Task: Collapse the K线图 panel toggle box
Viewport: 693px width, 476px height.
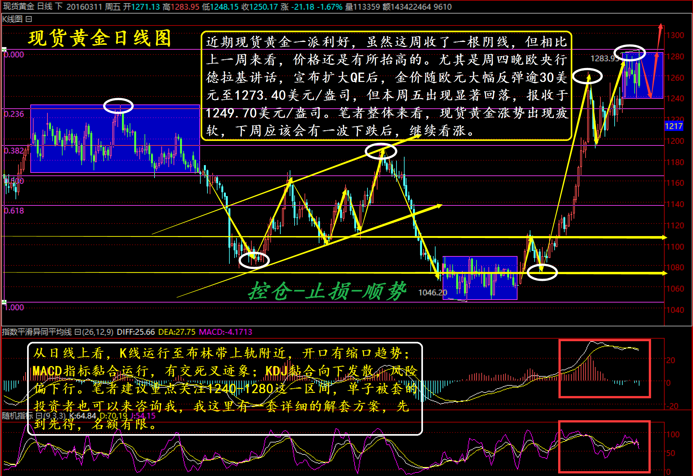Action: click(29, 19)
